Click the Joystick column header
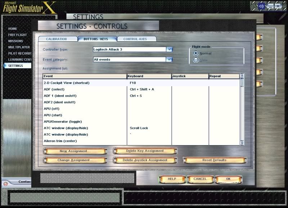 [190, 76]
